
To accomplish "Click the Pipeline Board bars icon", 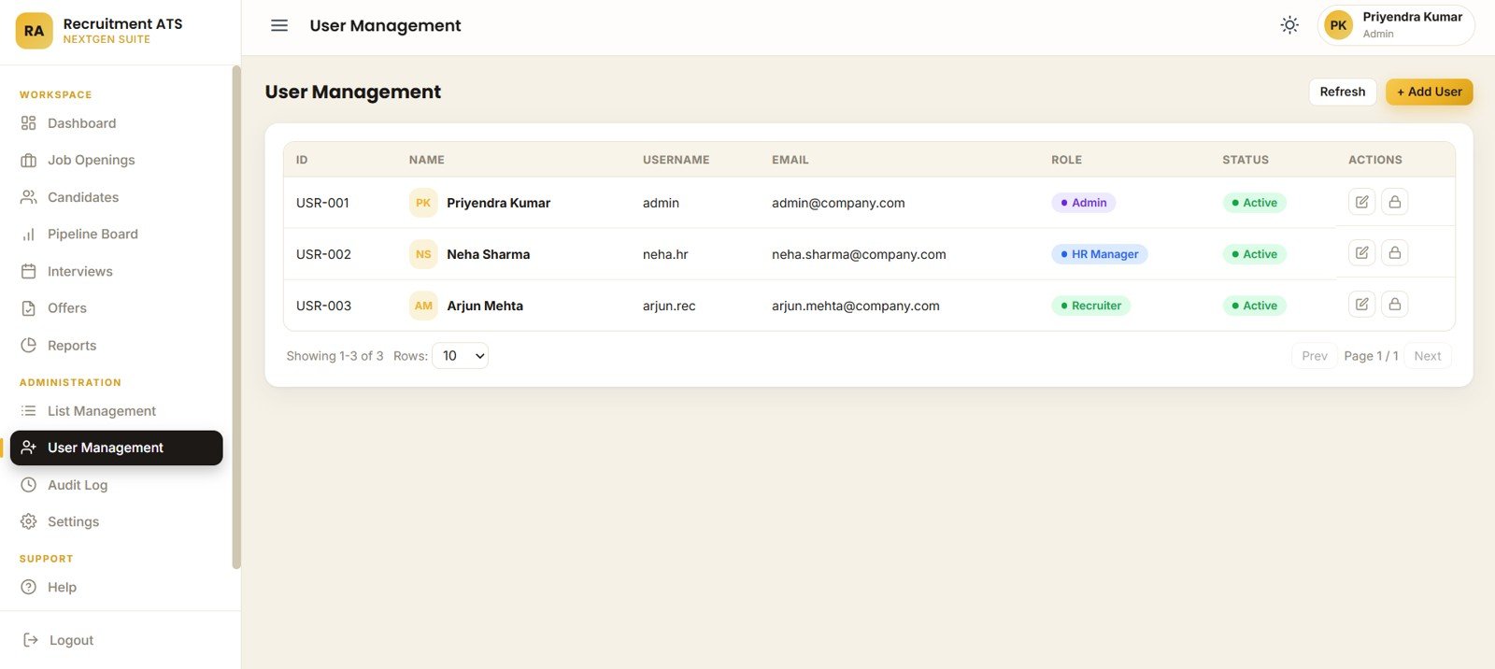I will tap(29, 235).
